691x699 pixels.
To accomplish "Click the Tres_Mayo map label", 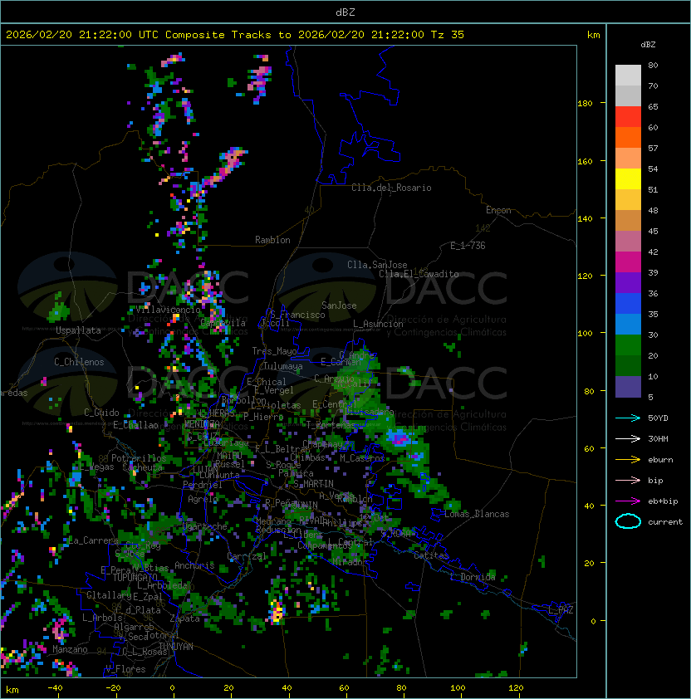I will tap(274, 351).
